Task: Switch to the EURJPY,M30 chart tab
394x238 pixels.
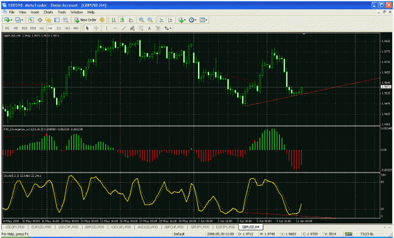Action: pos(226,227)
